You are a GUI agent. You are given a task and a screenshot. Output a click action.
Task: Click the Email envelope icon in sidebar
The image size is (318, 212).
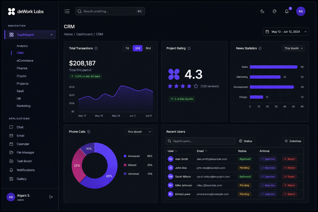coord(11,136)
